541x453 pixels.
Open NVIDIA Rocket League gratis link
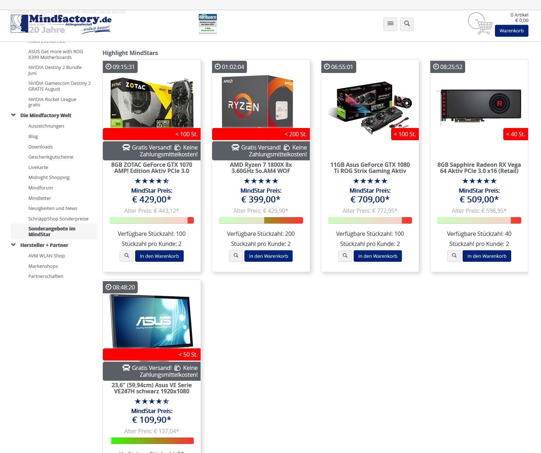click(x=52, y=102)
